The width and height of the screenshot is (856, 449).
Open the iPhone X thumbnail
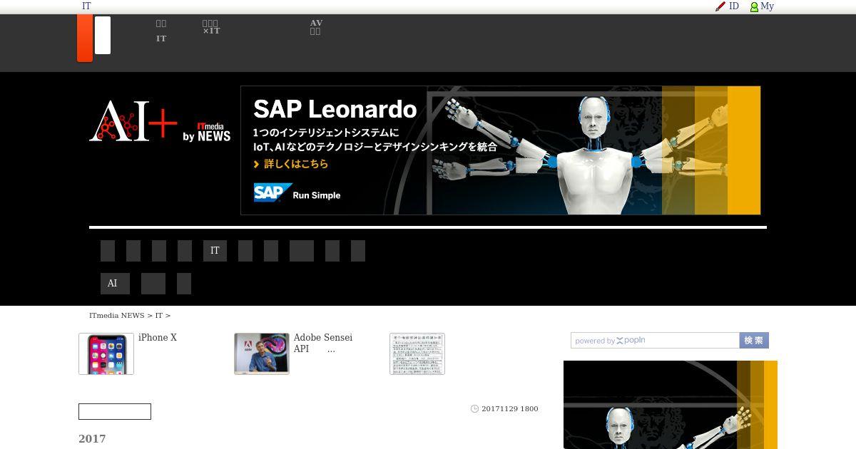(106, 353)
